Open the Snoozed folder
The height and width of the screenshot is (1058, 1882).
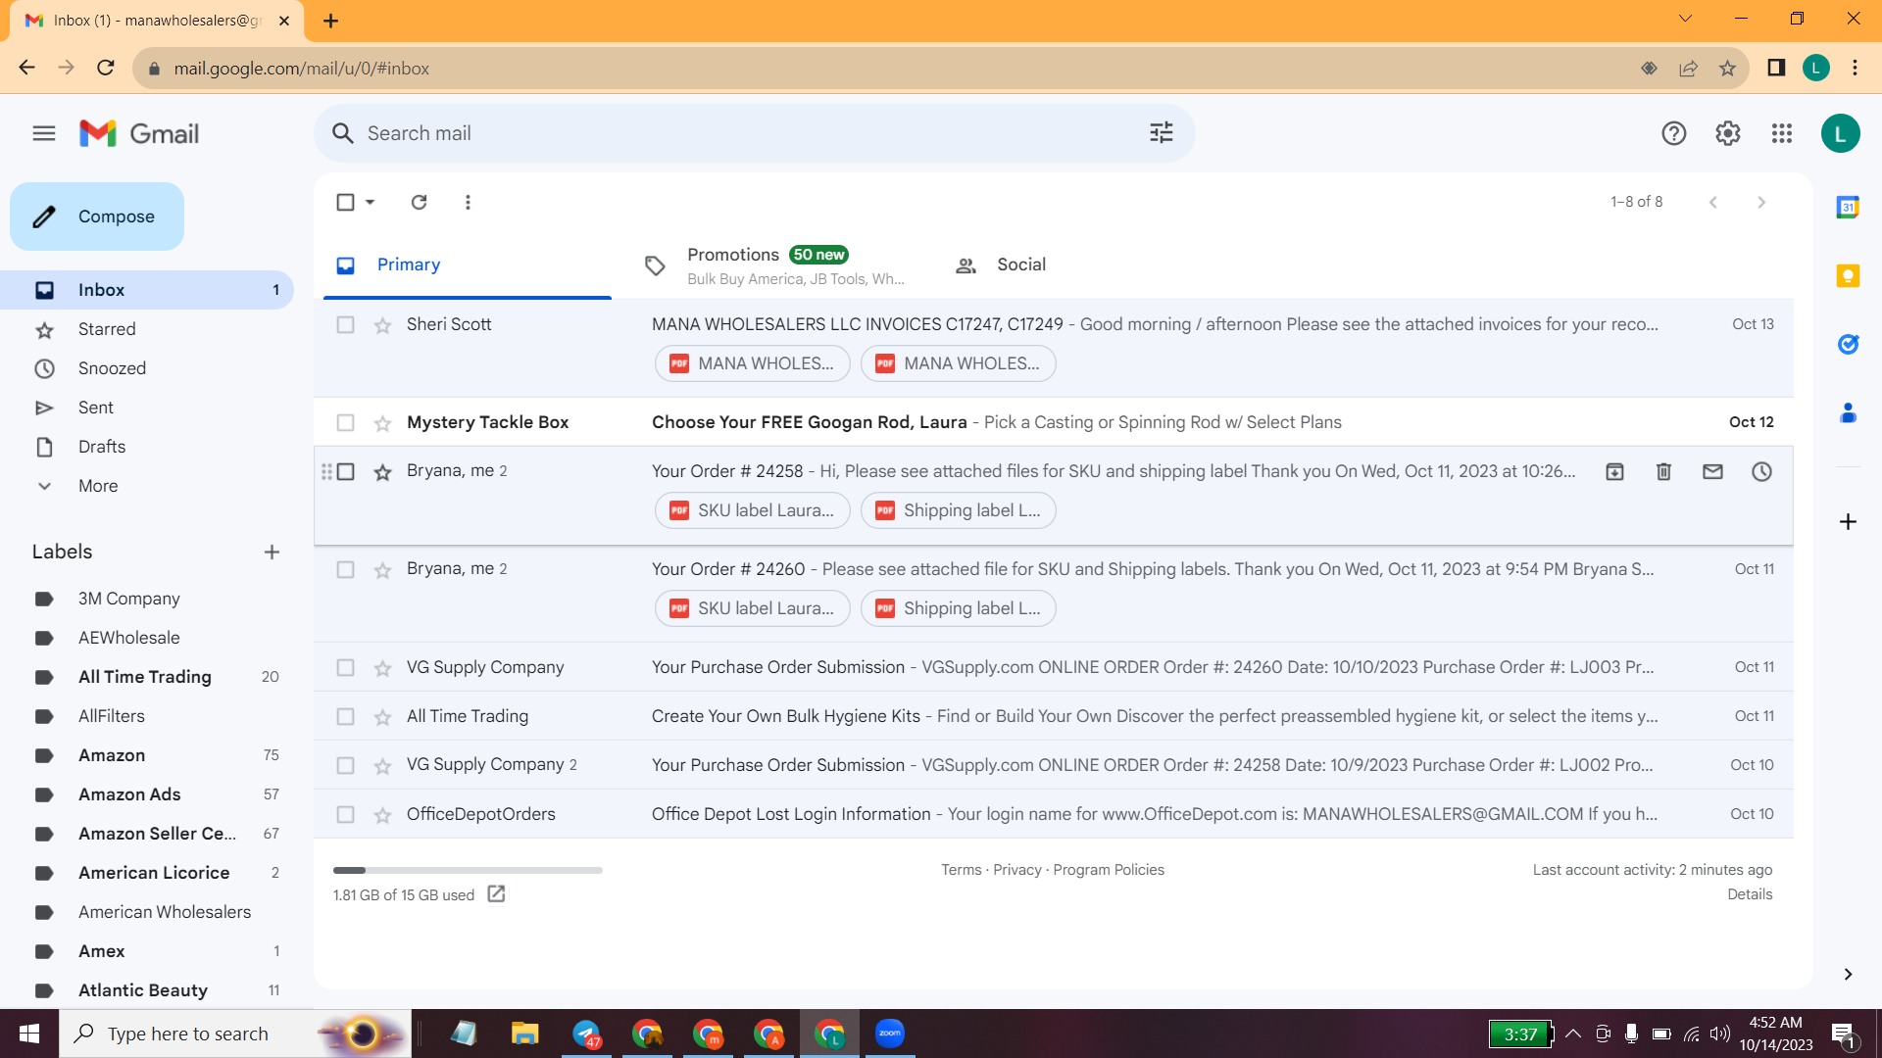pos(112,368)
